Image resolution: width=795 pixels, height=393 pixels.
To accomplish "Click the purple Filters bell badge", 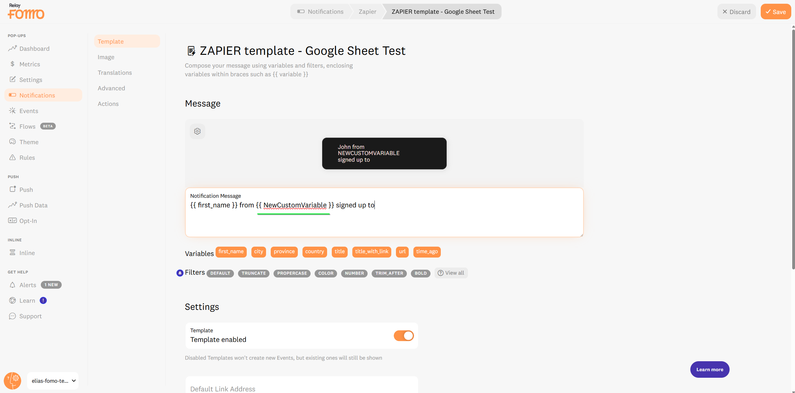I will pyautogui.click(x=180, y=273).
